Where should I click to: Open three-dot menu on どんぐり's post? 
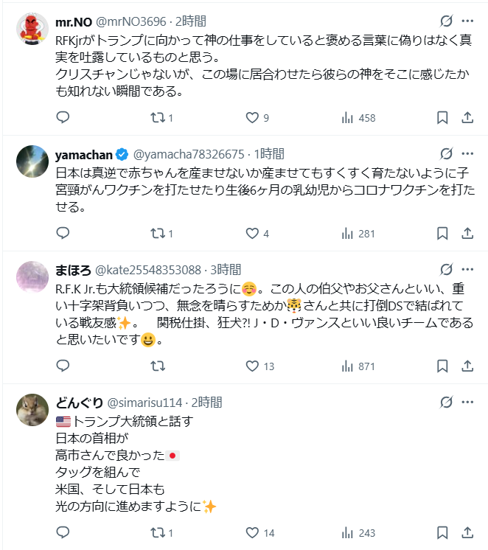coord(467,403)
